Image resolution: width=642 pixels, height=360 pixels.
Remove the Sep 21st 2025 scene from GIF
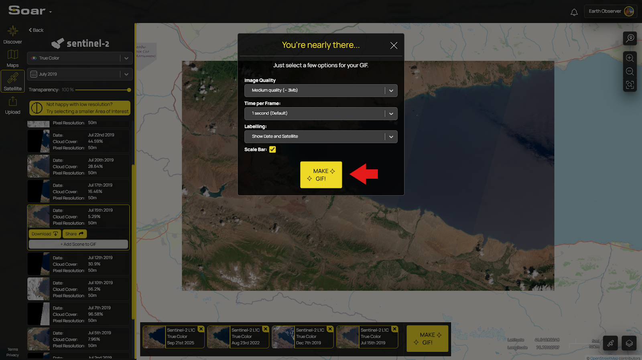click(x=201, y=329)
